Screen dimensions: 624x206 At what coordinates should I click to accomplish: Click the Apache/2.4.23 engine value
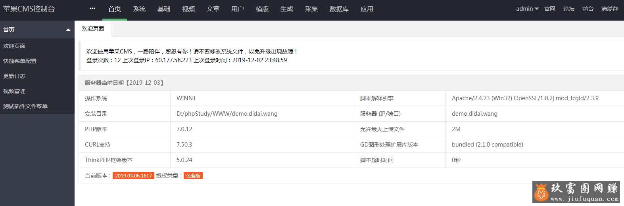click(x=525, y=98)
